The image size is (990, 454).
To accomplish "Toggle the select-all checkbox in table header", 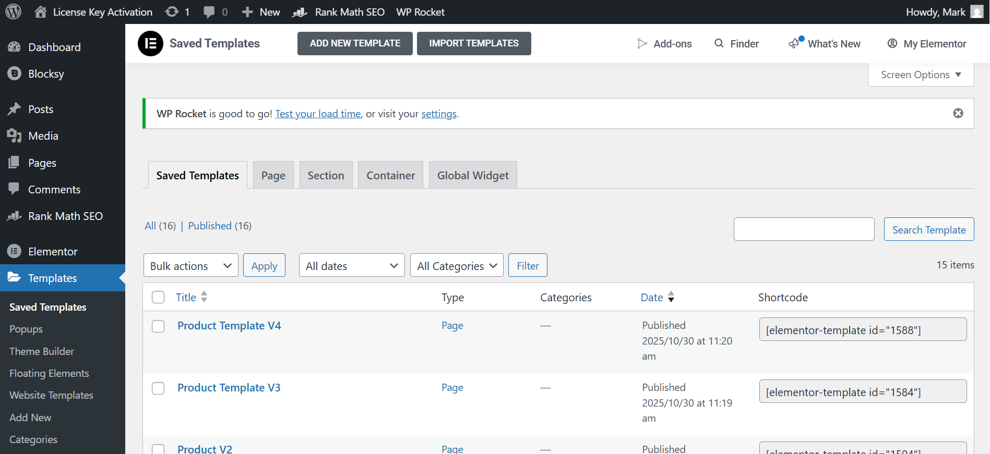I will tap(158, 297).
